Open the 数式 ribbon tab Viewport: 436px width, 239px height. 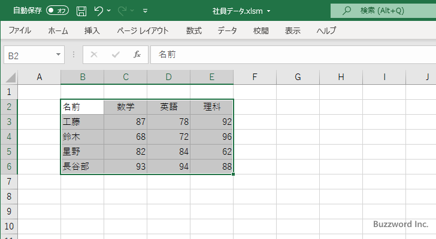pos(194,30)
